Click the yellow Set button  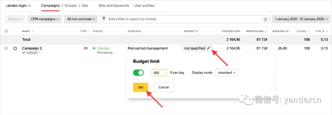click(x=140, y=87)
